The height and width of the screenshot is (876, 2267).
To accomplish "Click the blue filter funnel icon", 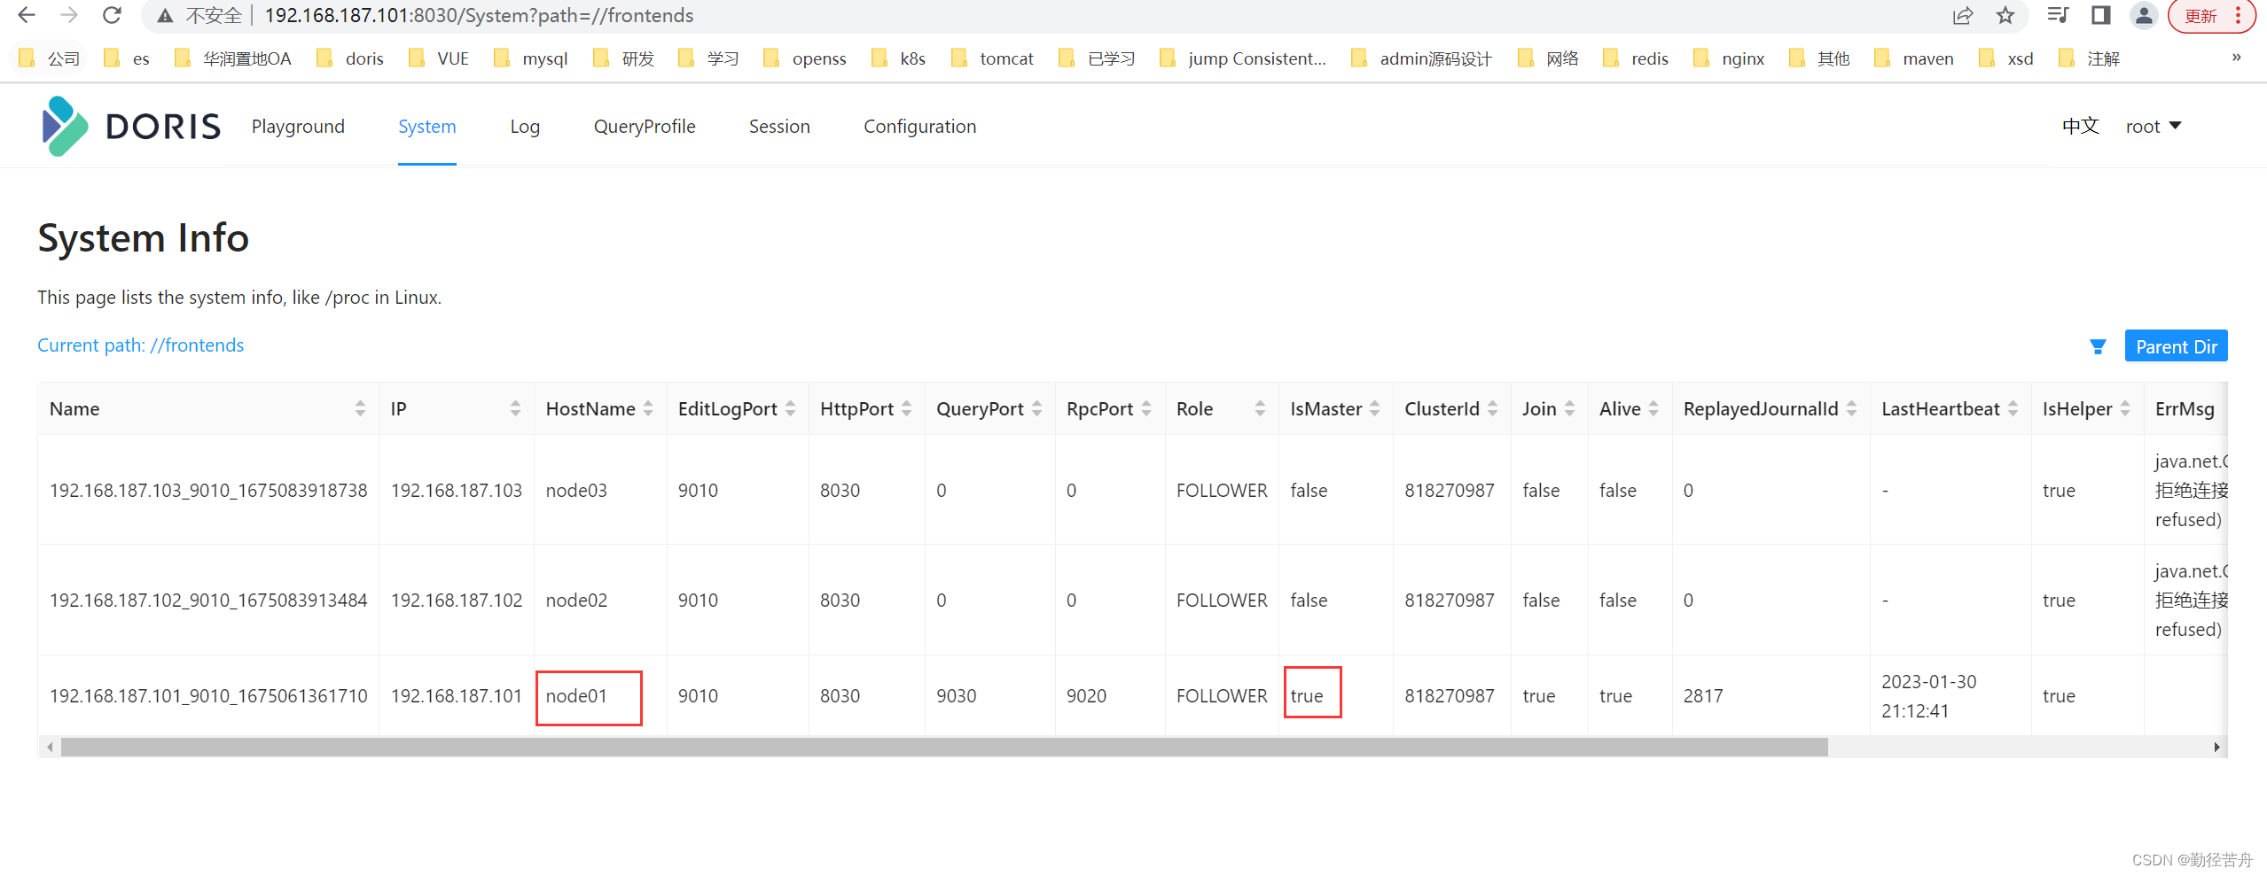I will point(2098,346).
